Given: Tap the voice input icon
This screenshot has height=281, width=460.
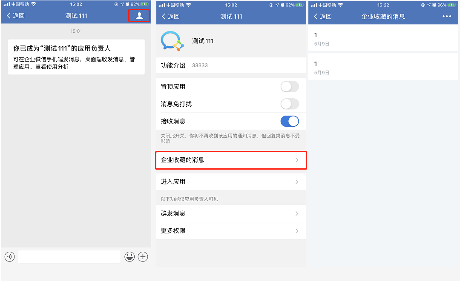Looking at the screenshot, I should 10,257.
